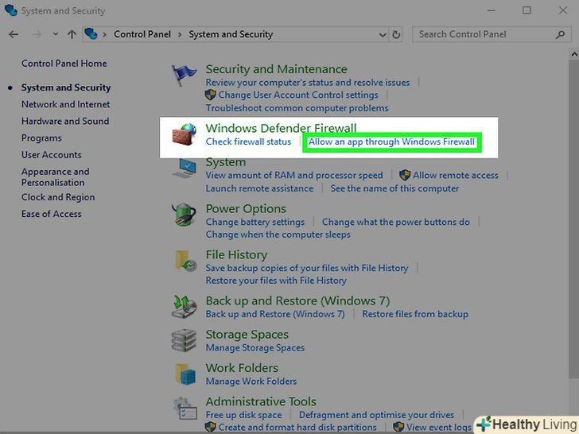Click the title bar System and Security icon
579x434 pixels.
click(11, 10)
